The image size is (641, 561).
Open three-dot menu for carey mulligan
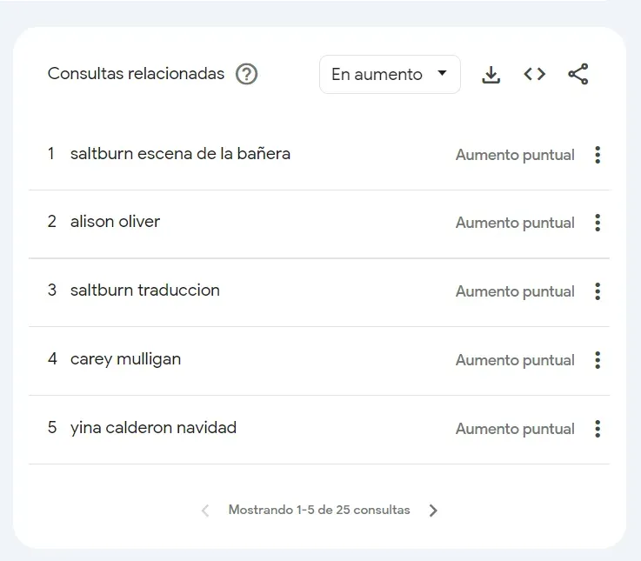coord(598,360)
